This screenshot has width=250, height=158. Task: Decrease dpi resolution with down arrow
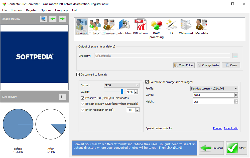pos(137,111)
